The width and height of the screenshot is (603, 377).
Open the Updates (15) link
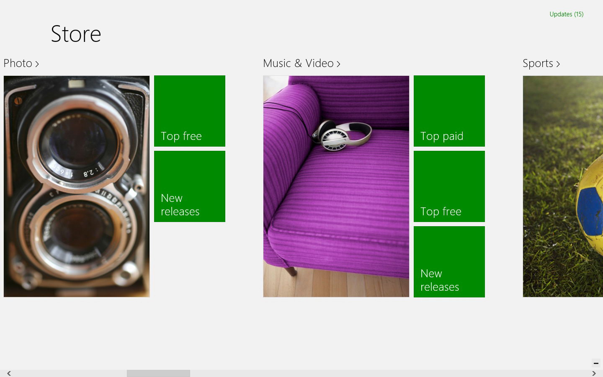click(566, 14)
